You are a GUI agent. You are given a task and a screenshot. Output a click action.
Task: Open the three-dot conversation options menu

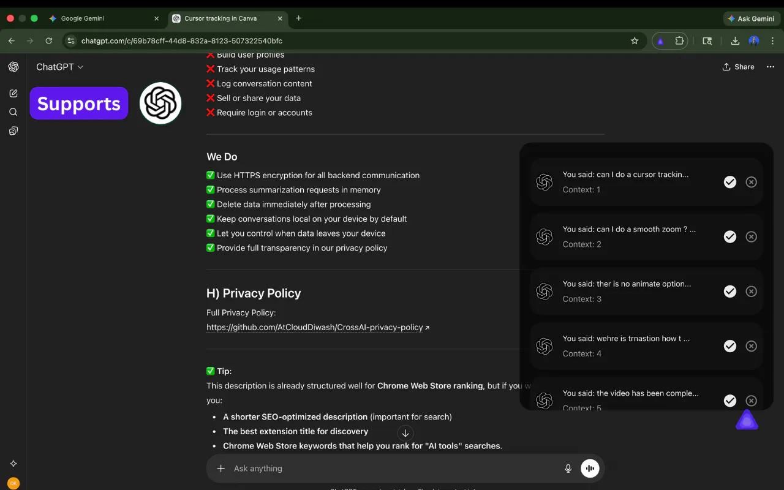coord(771,67)
